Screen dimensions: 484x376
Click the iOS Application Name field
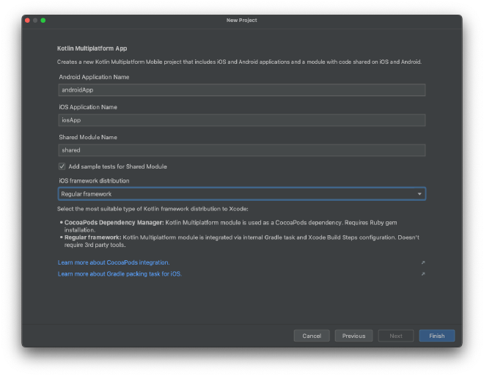point(242,120)
